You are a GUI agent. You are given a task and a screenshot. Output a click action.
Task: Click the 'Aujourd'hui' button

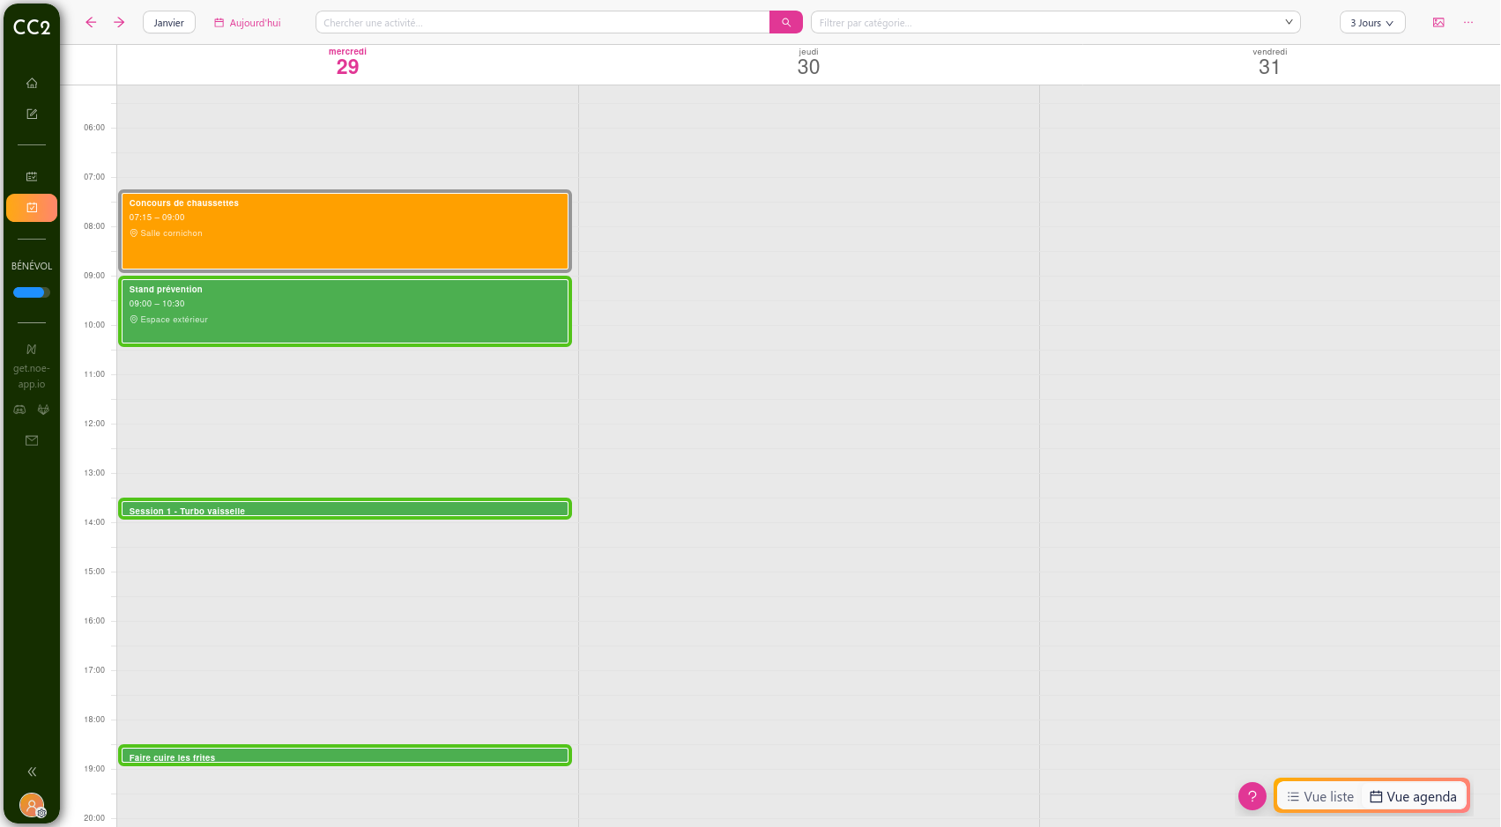click(247, 22)
